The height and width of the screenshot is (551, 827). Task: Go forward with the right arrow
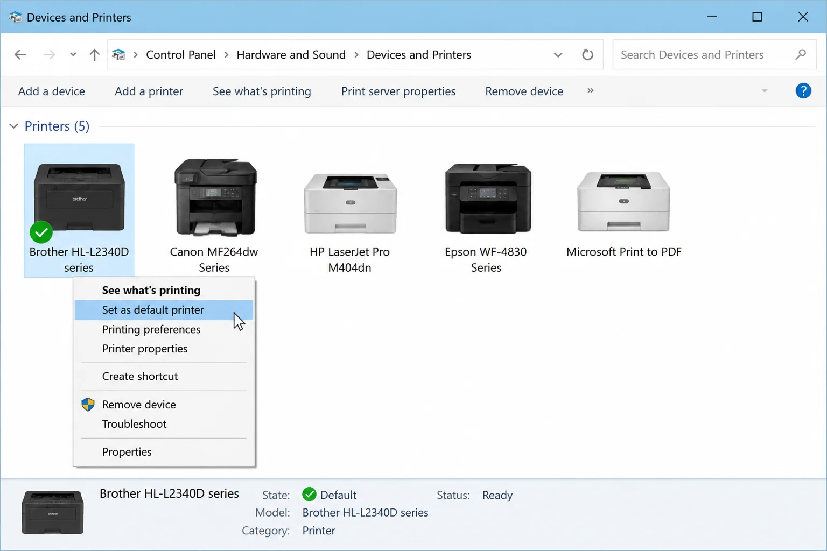[x=49, y=54]
